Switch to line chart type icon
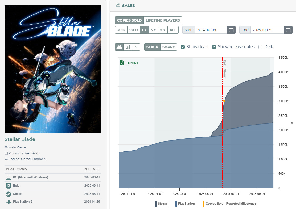 (x=136, y=47)
